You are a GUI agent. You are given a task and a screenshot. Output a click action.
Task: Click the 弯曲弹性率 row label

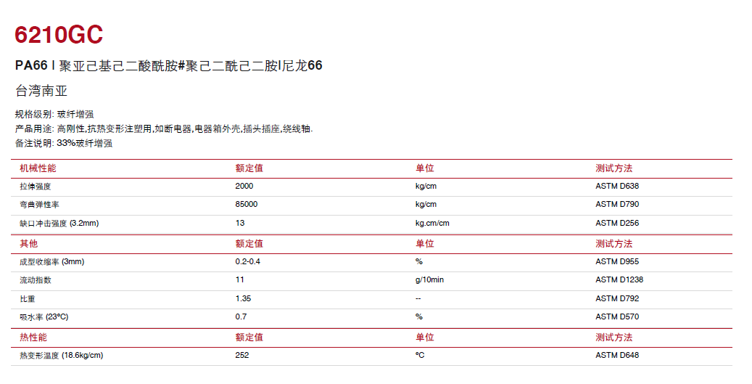39,205
